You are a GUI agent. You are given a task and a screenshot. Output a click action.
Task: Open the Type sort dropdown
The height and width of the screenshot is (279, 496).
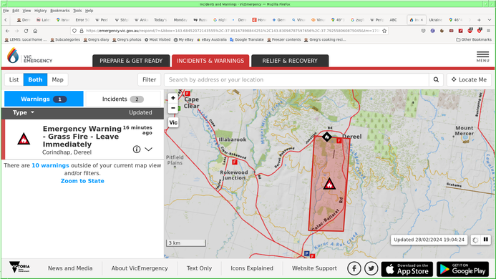click(x=24, y=112)
